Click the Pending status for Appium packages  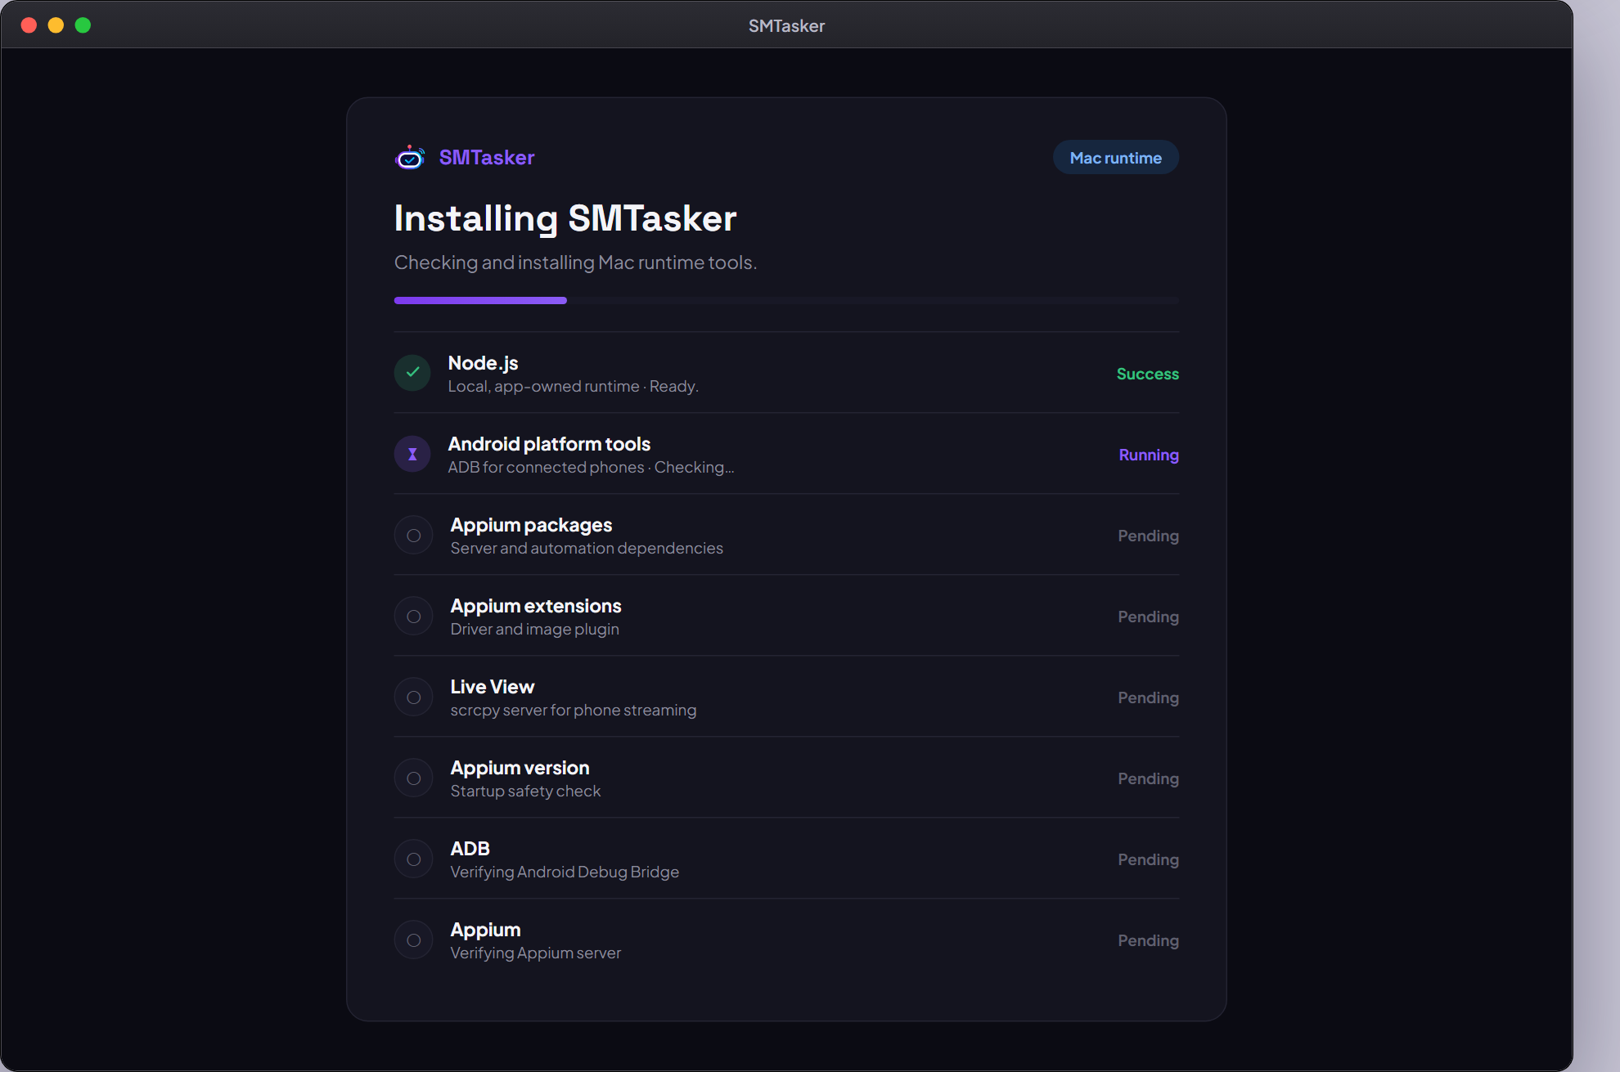[1149, 536]
